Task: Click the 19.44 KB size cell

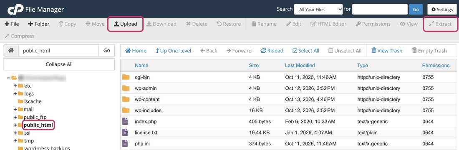Action: 259,133
